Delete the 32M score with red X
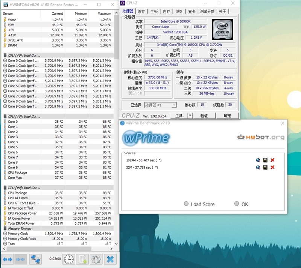 pos(272,167)
